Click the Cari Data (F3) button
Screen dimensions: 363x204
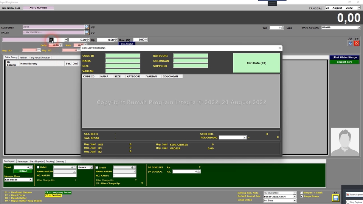coord(256,63)
